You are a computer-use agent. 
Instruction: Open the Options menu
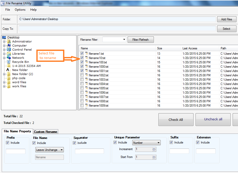tap(20, 10)
